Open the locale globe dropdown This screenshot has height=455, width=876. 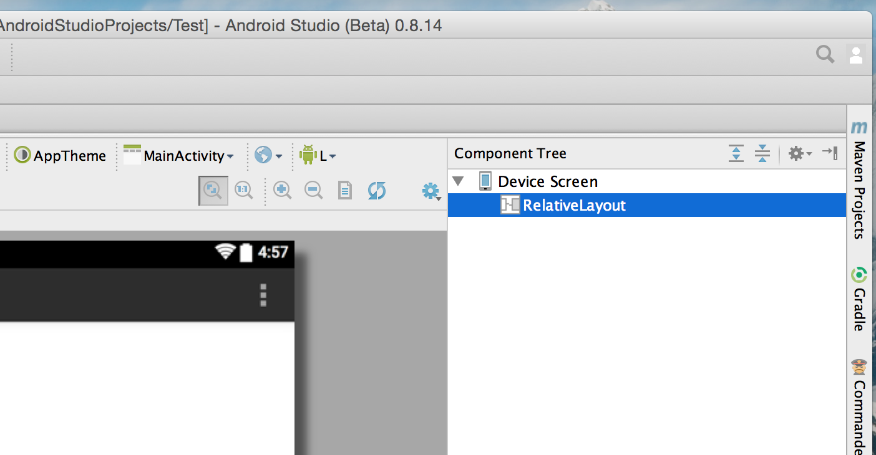(268, 155)
